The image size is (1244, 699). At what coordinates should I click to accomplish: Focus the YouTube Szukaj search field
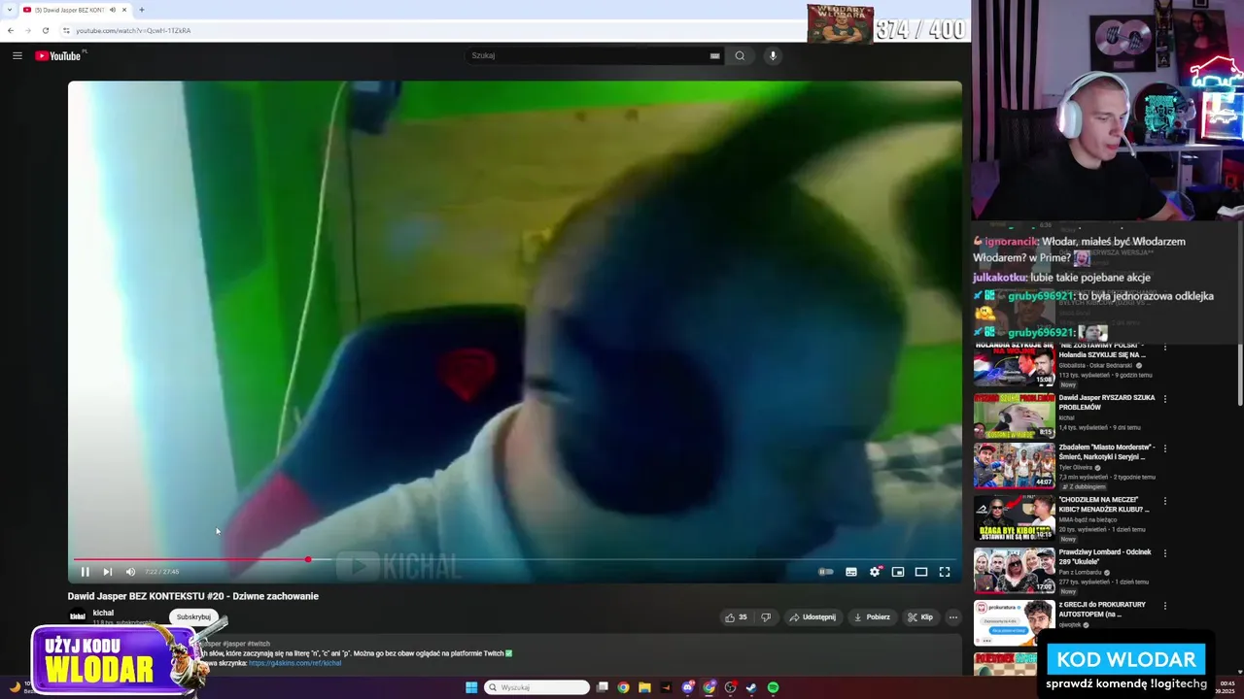(588, 55)
